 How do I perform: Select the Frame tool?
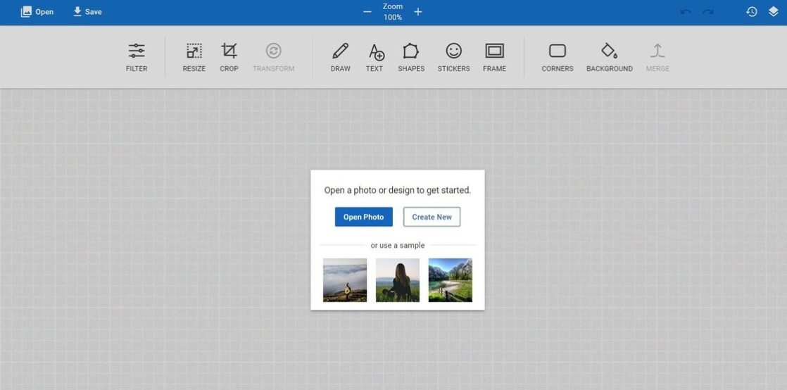pos(494,57)
